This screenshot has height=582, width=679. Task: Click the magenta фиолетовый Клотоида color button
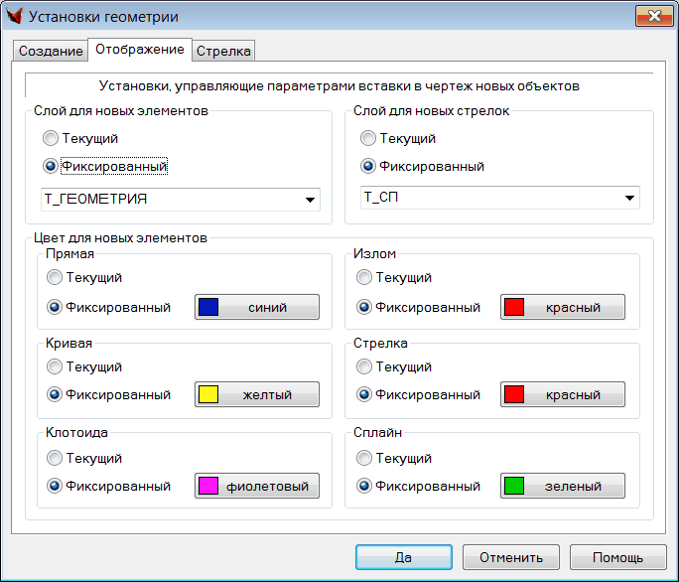coord(257,487)
